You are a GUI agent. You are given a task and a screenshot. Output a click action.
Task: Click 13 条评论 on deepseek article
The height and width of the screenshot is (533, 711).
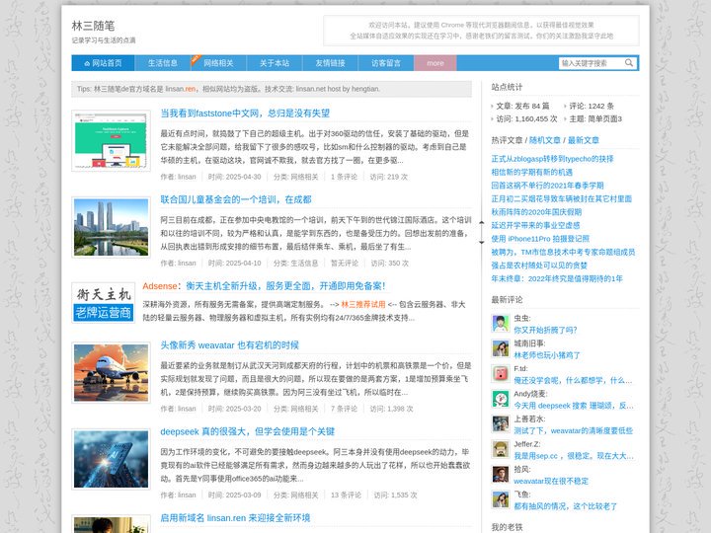pyautogui.click(x=346, y=495)
